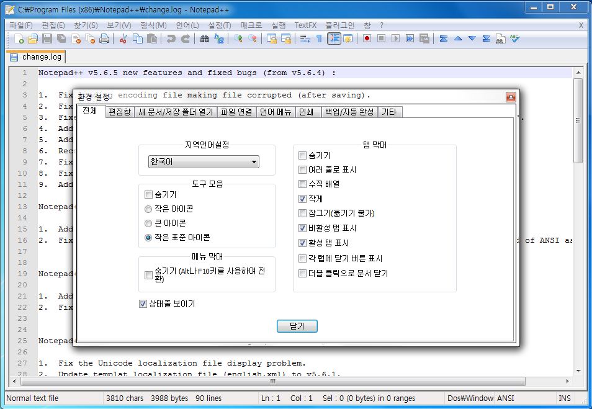Open the 한국어 language dropdown
This screenshot has height=409, width=592.
tap(204, 162)
